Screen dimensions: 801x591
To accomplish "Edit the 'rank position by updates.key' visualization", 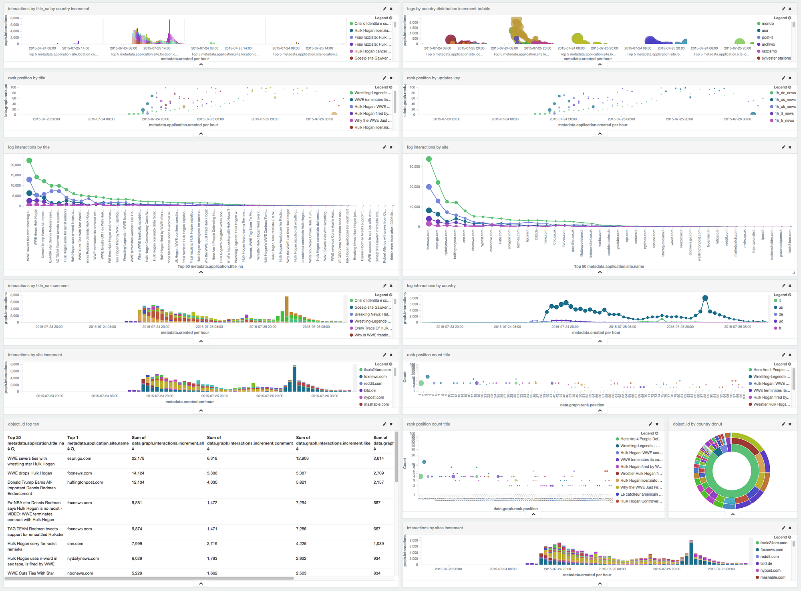I will tap(783, 78).
